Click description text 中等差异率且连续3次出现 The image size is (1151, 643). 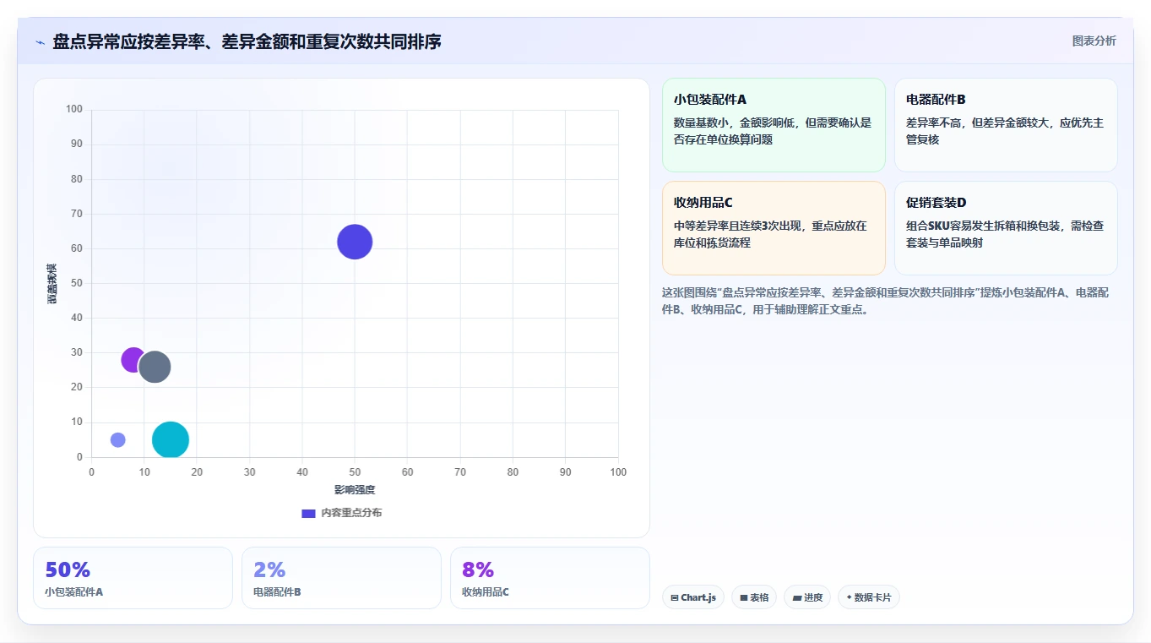pyautogui.click(x=770, y=234)
